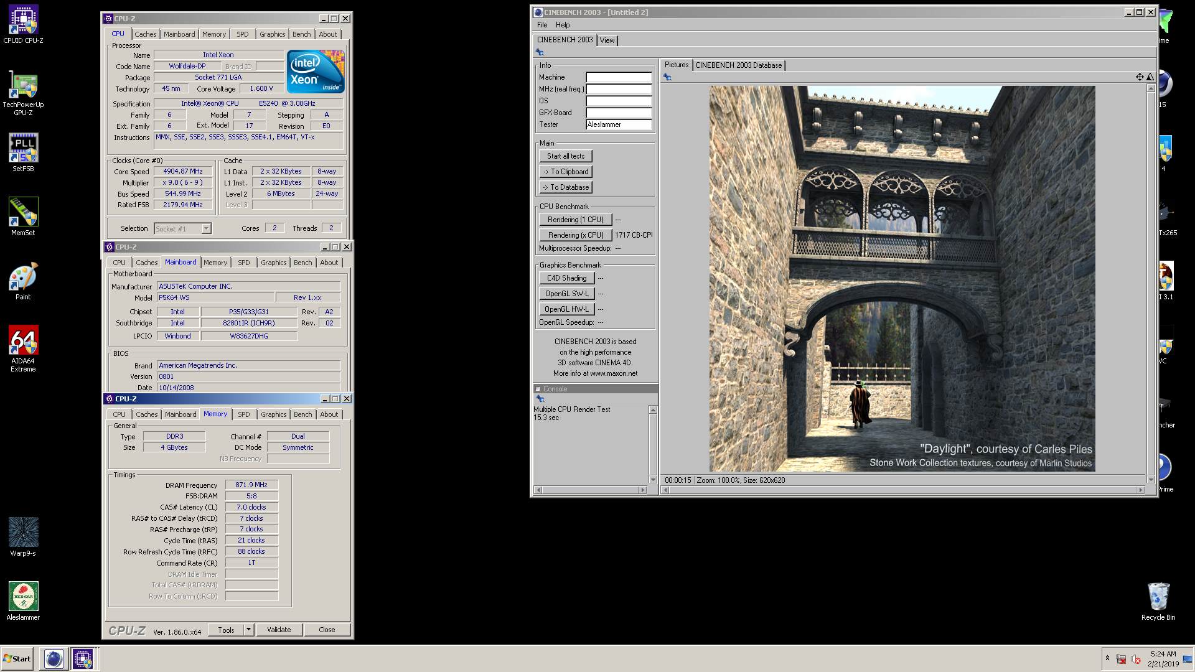Launch Paint from the desktop icon
The width and height of the screenshot is (1195, 672).
click(23, 281)
